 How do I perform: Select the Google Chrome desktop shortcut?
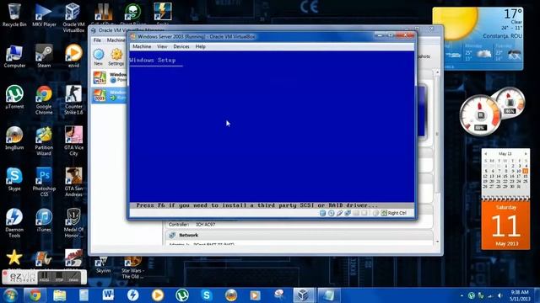point(44,100)
